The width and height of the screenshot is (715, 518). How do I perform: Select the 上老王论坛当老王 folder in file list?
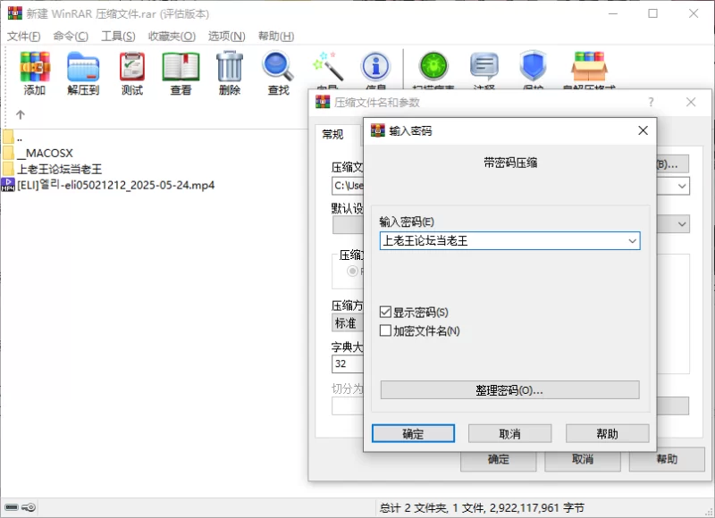click(x=53, y=170)
